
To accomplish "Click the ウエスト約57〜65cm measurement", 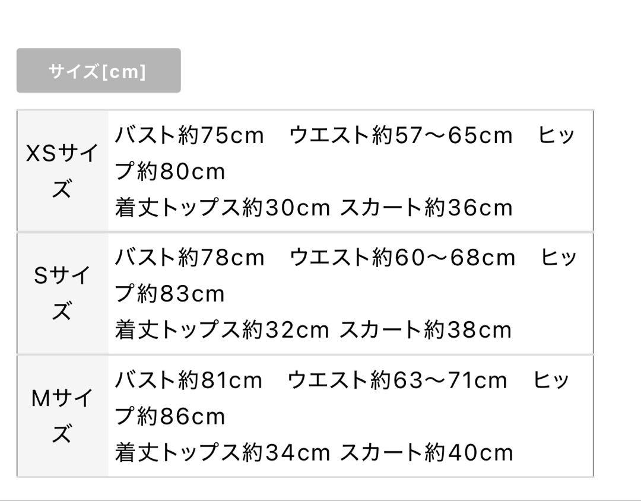I will click(x=401, y=135).
